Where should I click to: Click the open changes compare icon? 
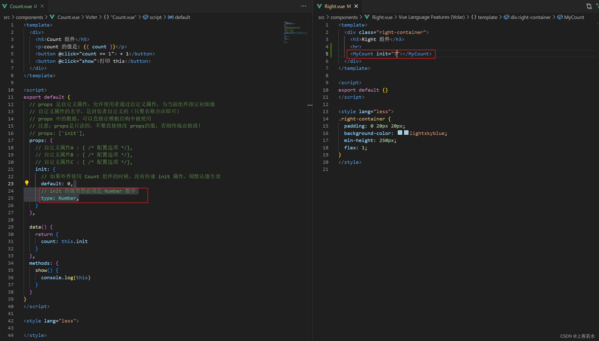[589, 6]
